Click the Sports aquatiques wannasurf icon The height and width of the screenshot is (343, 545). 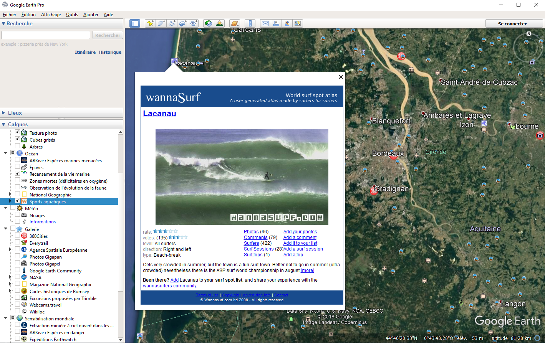(24, 201)
